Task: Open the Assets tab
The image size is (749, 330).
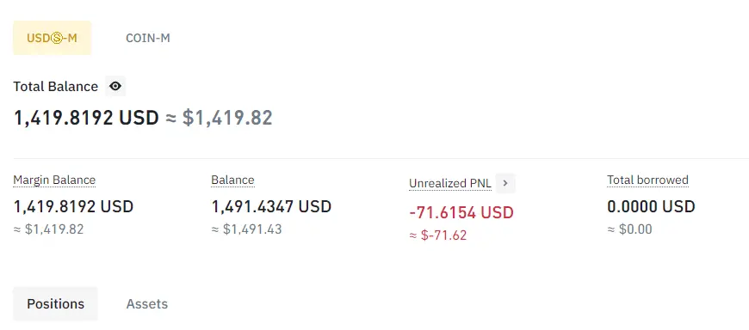Action: (x=146, y=303)
